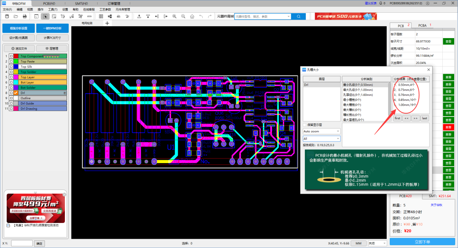Expand the Drl layer plus icon

tap(65, 93)
